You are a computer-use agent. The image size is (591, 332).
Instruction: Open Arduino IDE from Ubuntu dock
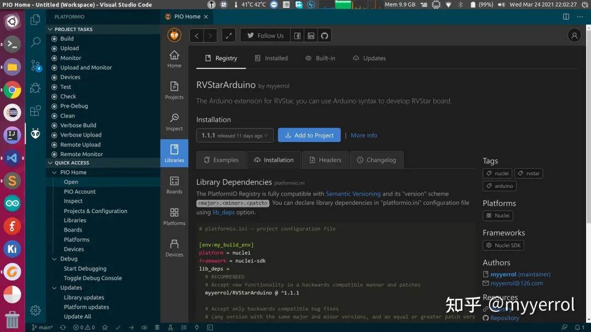(12, 204)
